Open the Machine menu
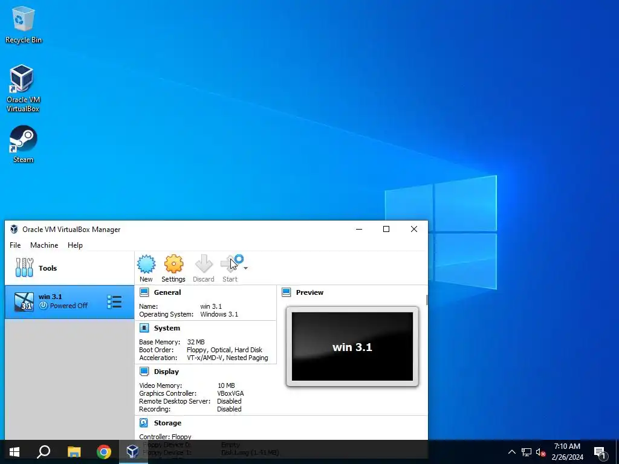Viewport: 619px width, 464px height. click(44, 245)
